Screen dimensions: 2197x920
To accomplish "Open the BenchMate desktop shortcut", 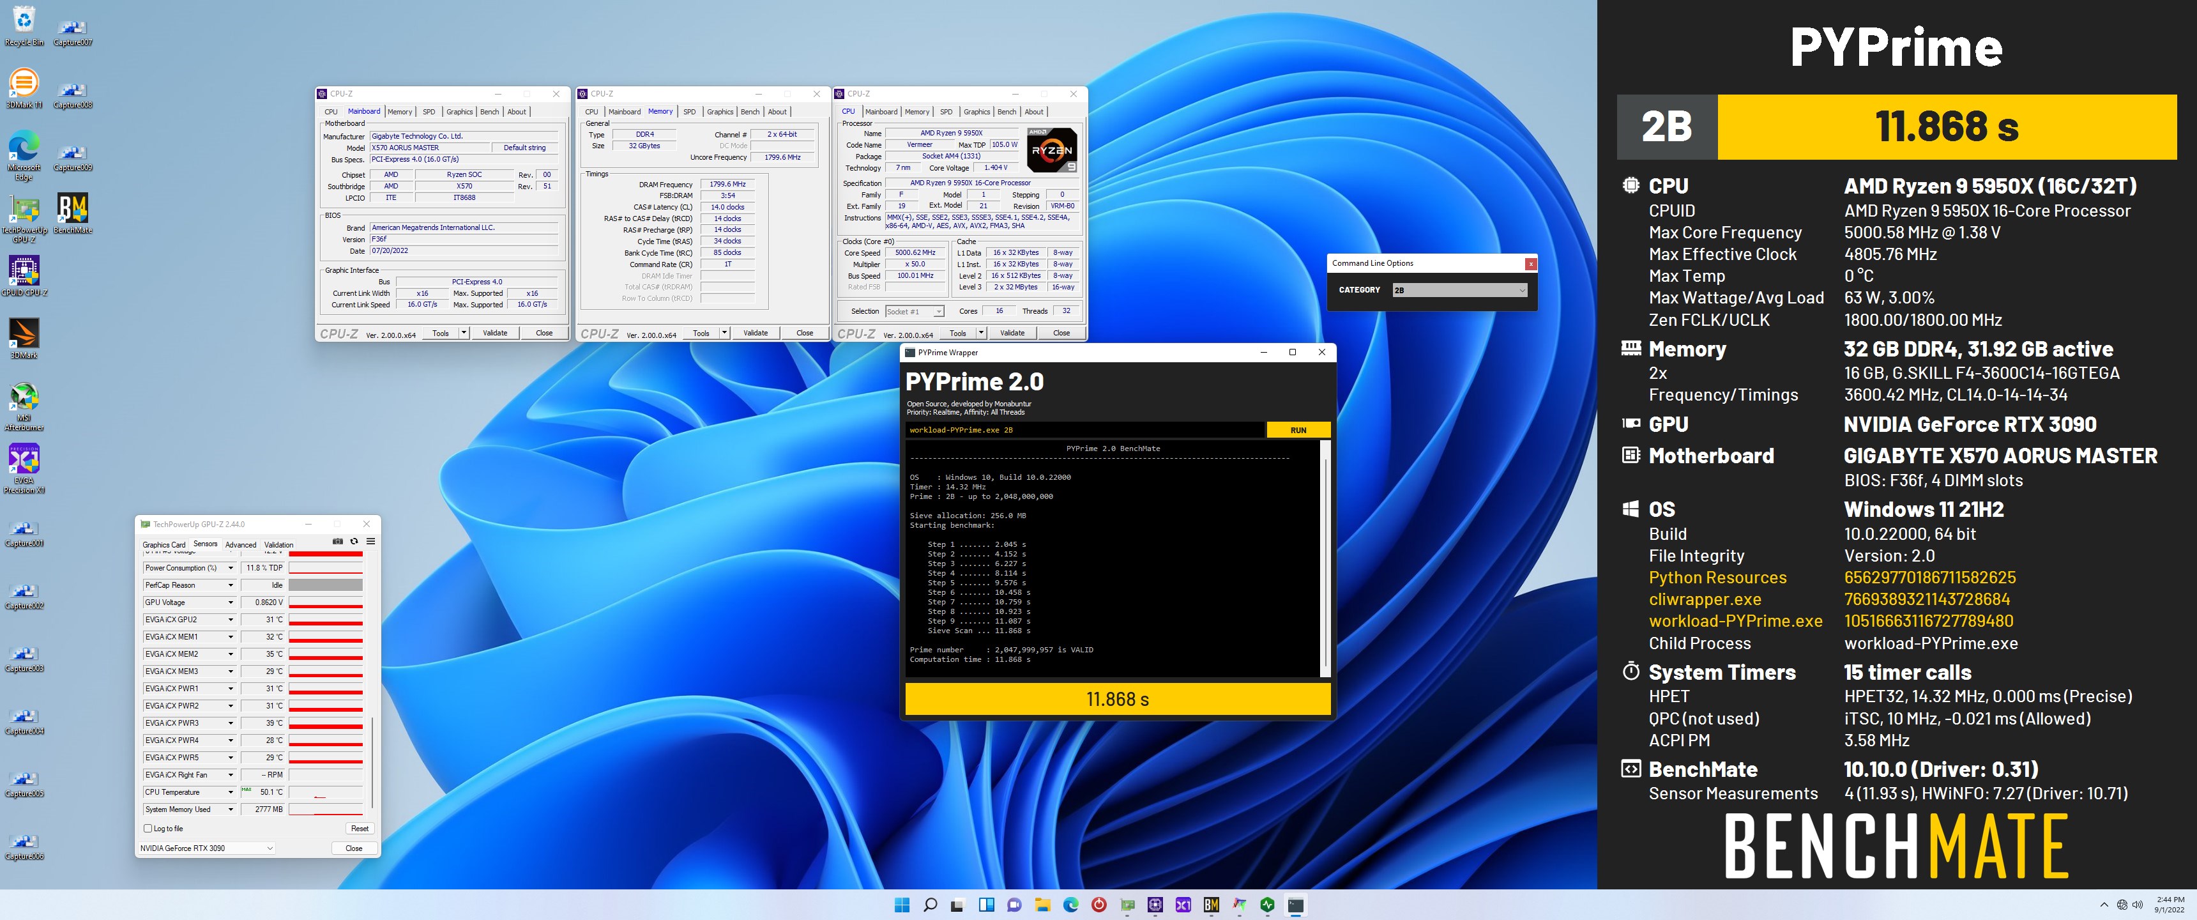I will [x=73, y=213].
